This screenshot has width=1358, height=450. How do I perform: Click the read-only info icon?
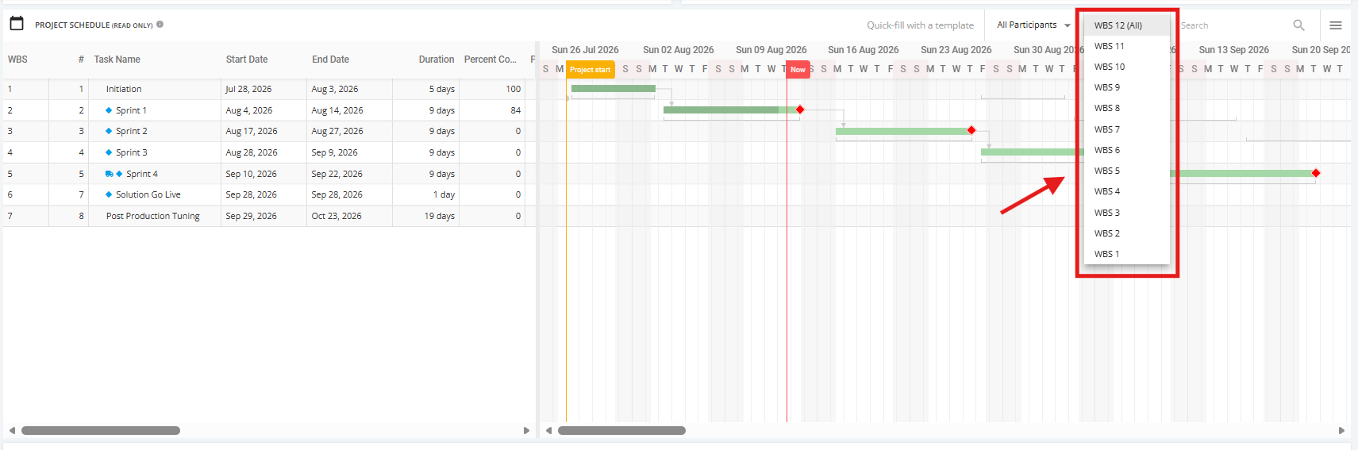tap(160, 25)
